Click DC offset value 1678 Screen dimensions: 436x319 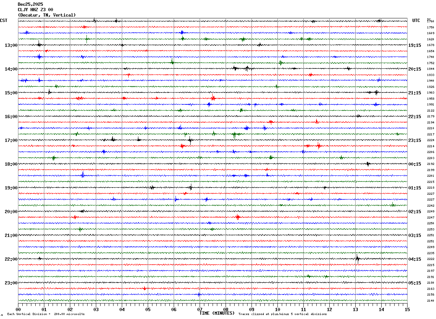click(x=431, y=45)
